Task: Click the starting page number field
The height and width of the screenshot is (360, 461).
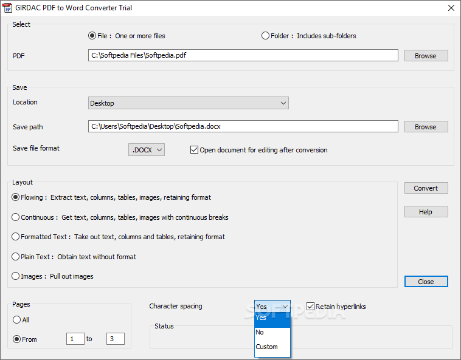Action: (x=75, y=339)
